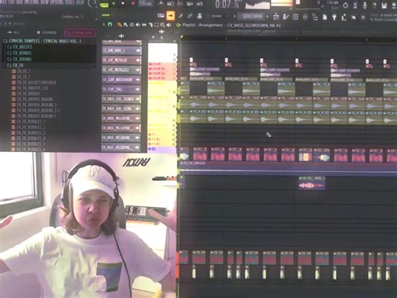Open the browser tree view icon

click(315, 17)
